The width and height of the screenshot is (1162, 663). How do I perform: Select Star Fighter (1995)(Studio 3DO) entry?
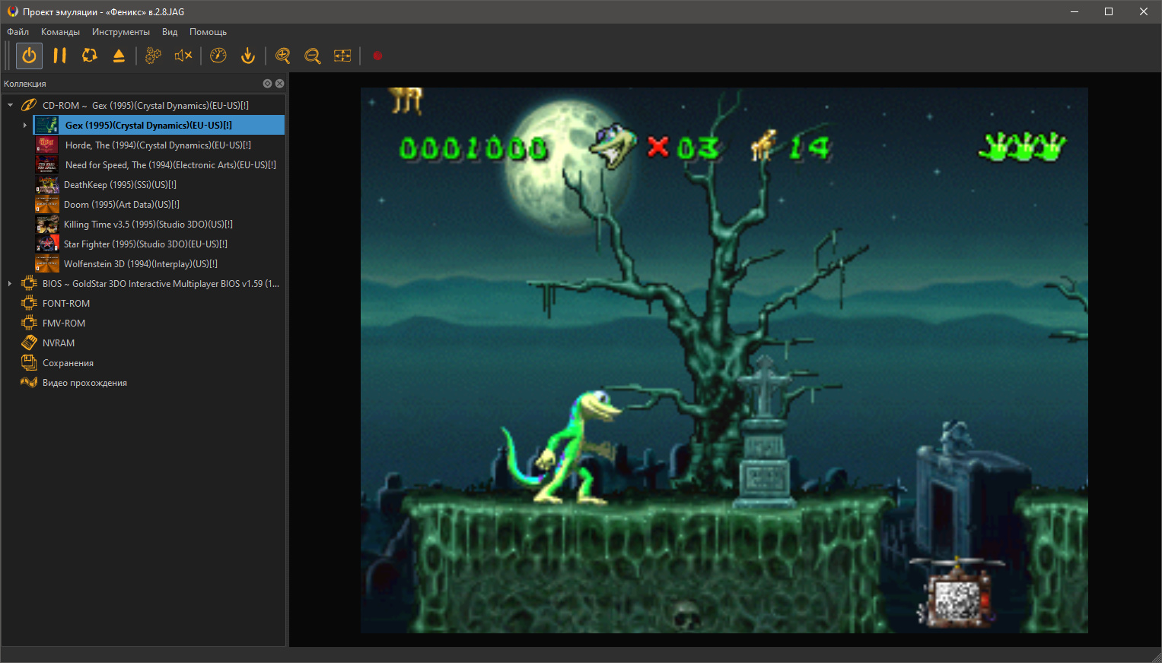point(145,244)
